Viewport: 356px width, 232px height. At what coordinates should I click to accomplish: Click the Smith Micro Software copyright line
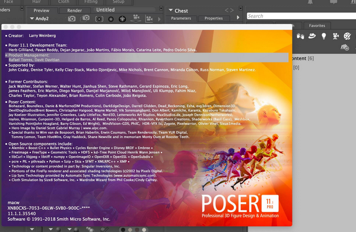59,219
